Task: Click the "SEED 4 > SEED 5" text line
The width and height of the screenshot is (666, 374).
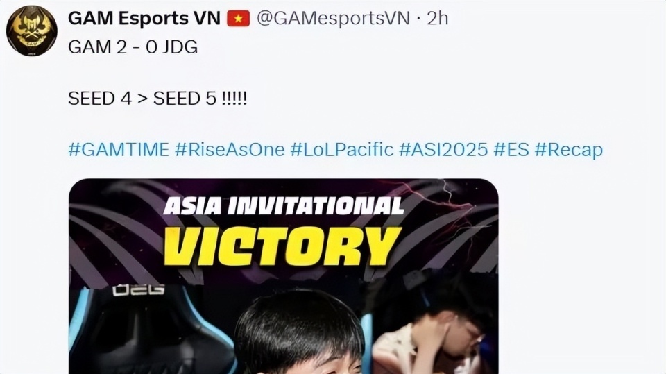Action: [157, 99]
